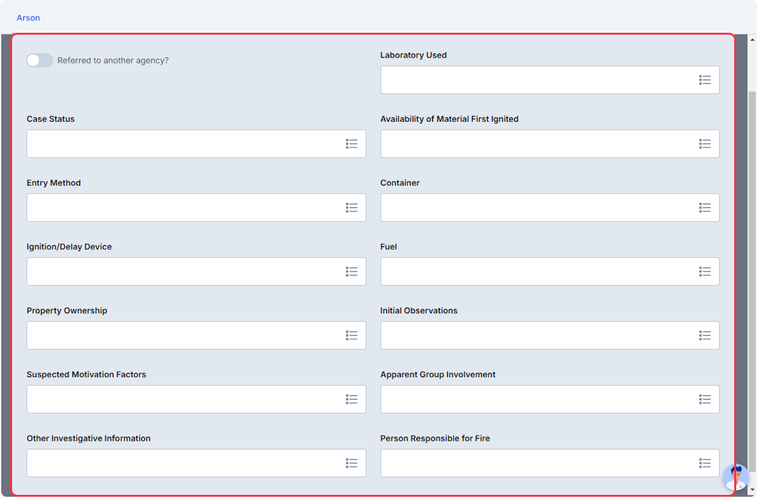Click the Other Investigative Information box

[x=196, y=463]
